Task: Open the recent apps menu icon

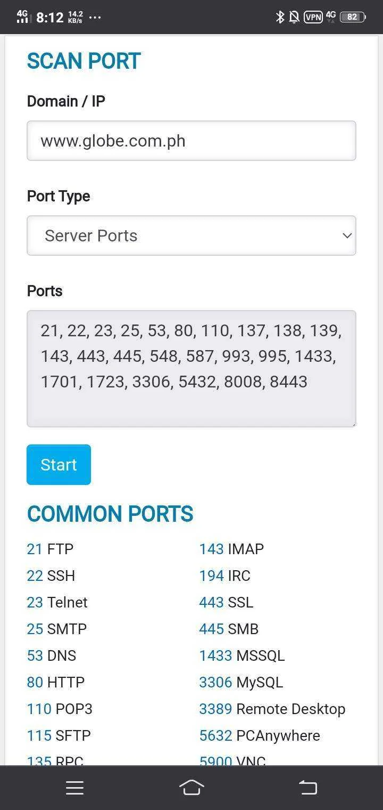Action: pyautogui.click(x=75, y=788)
